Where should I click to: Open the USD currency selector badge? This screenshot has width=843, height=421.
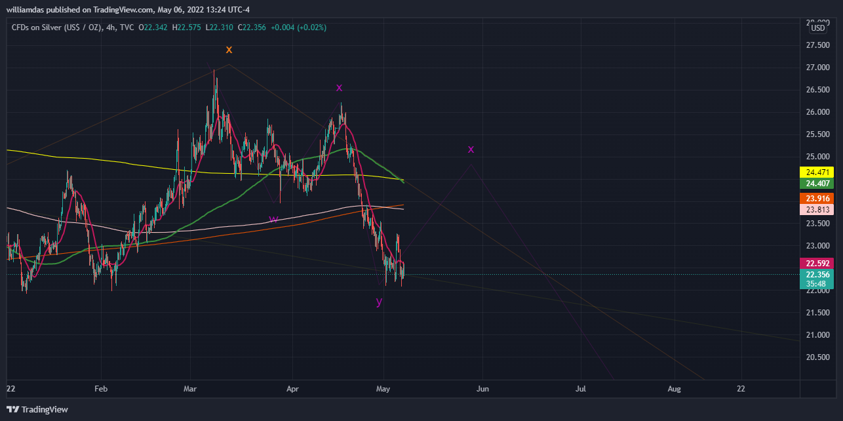(x=818, y=28)
